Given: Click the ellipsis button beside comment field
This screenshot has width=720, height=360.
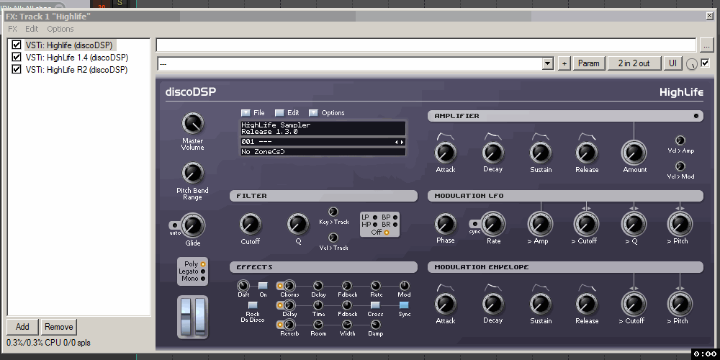Looking at the screenshot, I should [707, 45].
